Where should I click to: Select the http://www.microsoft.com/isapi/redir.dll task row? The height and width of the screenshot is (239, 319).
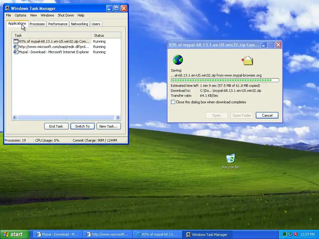(x=66, y=47)
